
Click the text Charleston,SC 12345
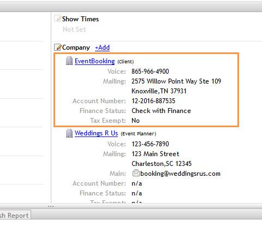[162, 164]
